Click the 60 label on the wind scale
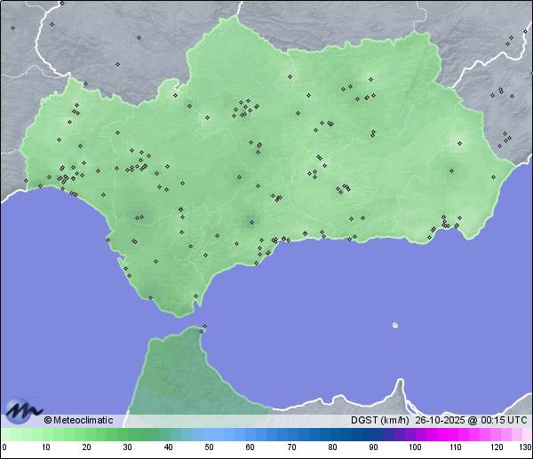 pos(250,447)
